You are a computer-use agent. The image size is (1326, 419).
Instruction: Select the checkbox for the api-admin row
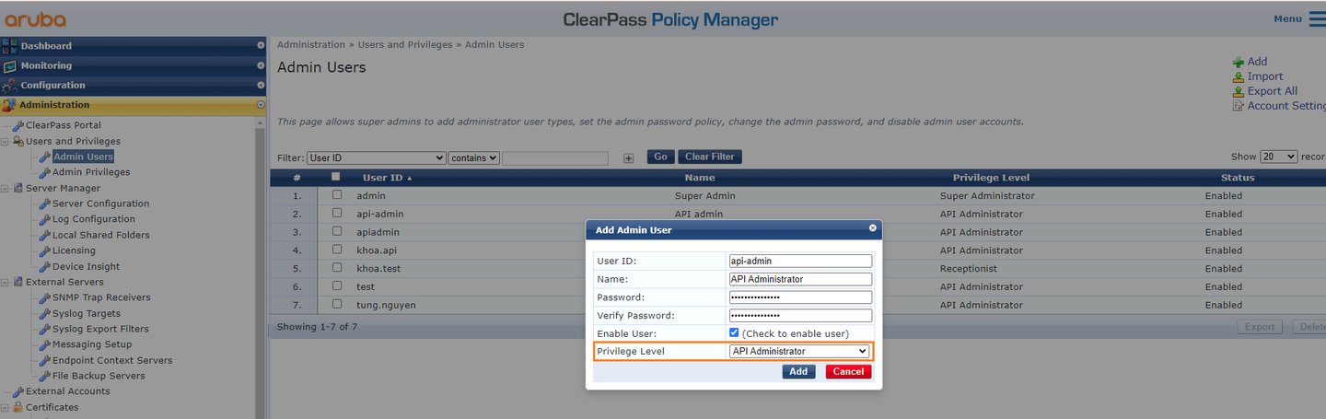[336, 214]
